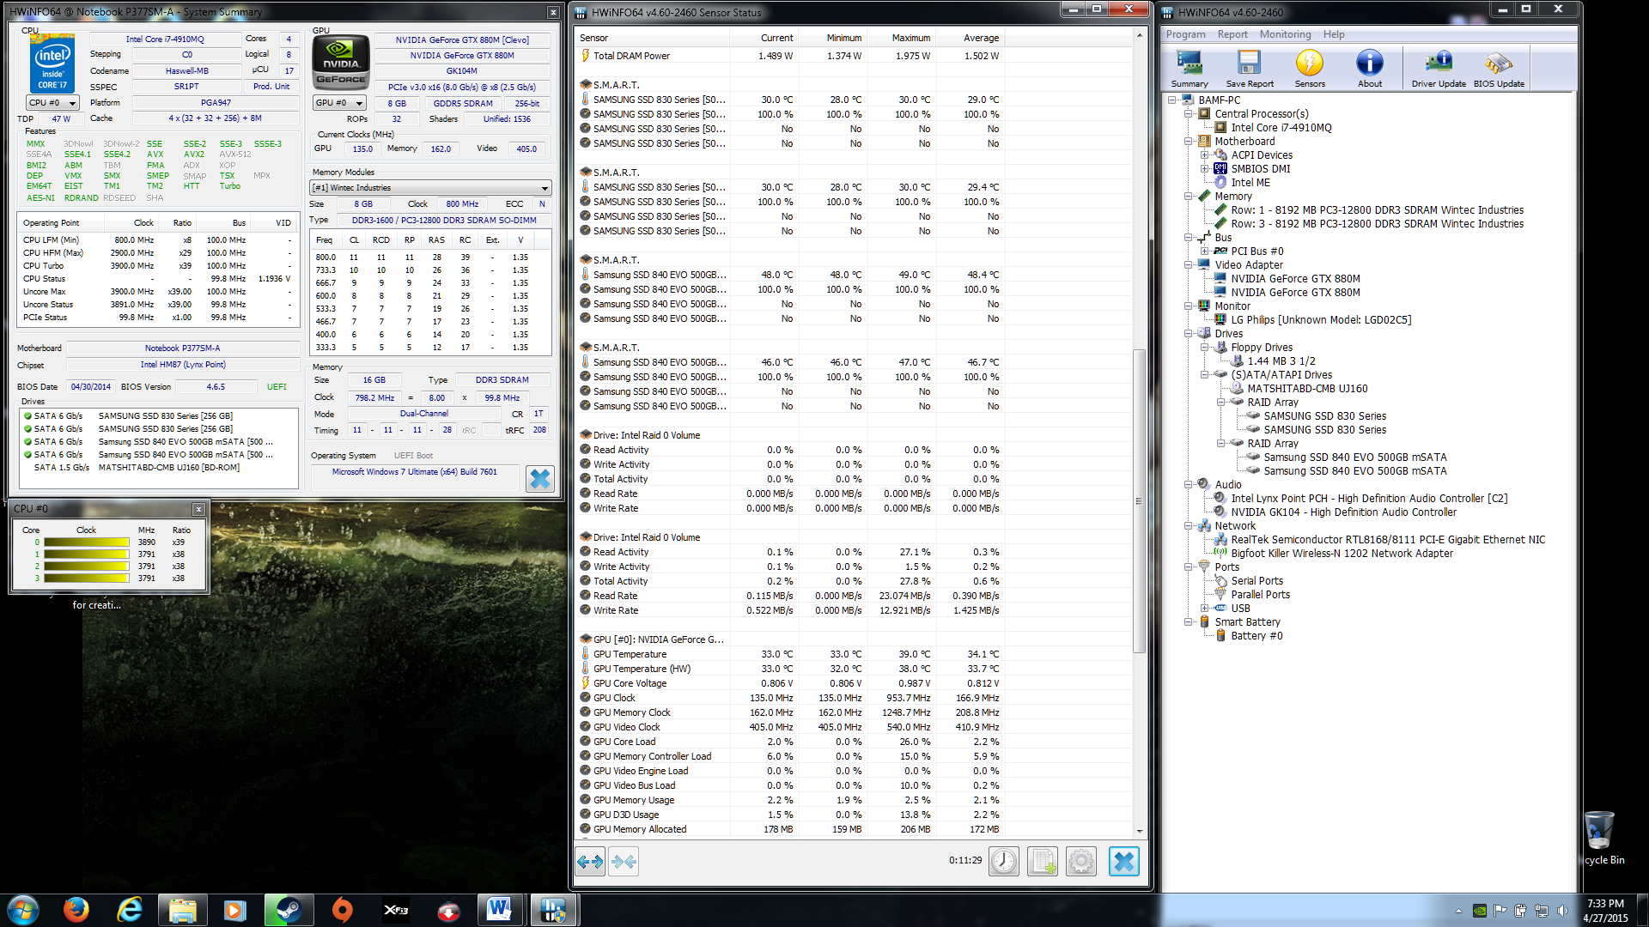Select MATSHITABD-CMB UJ160 drive tree item

coord(1307,389)
